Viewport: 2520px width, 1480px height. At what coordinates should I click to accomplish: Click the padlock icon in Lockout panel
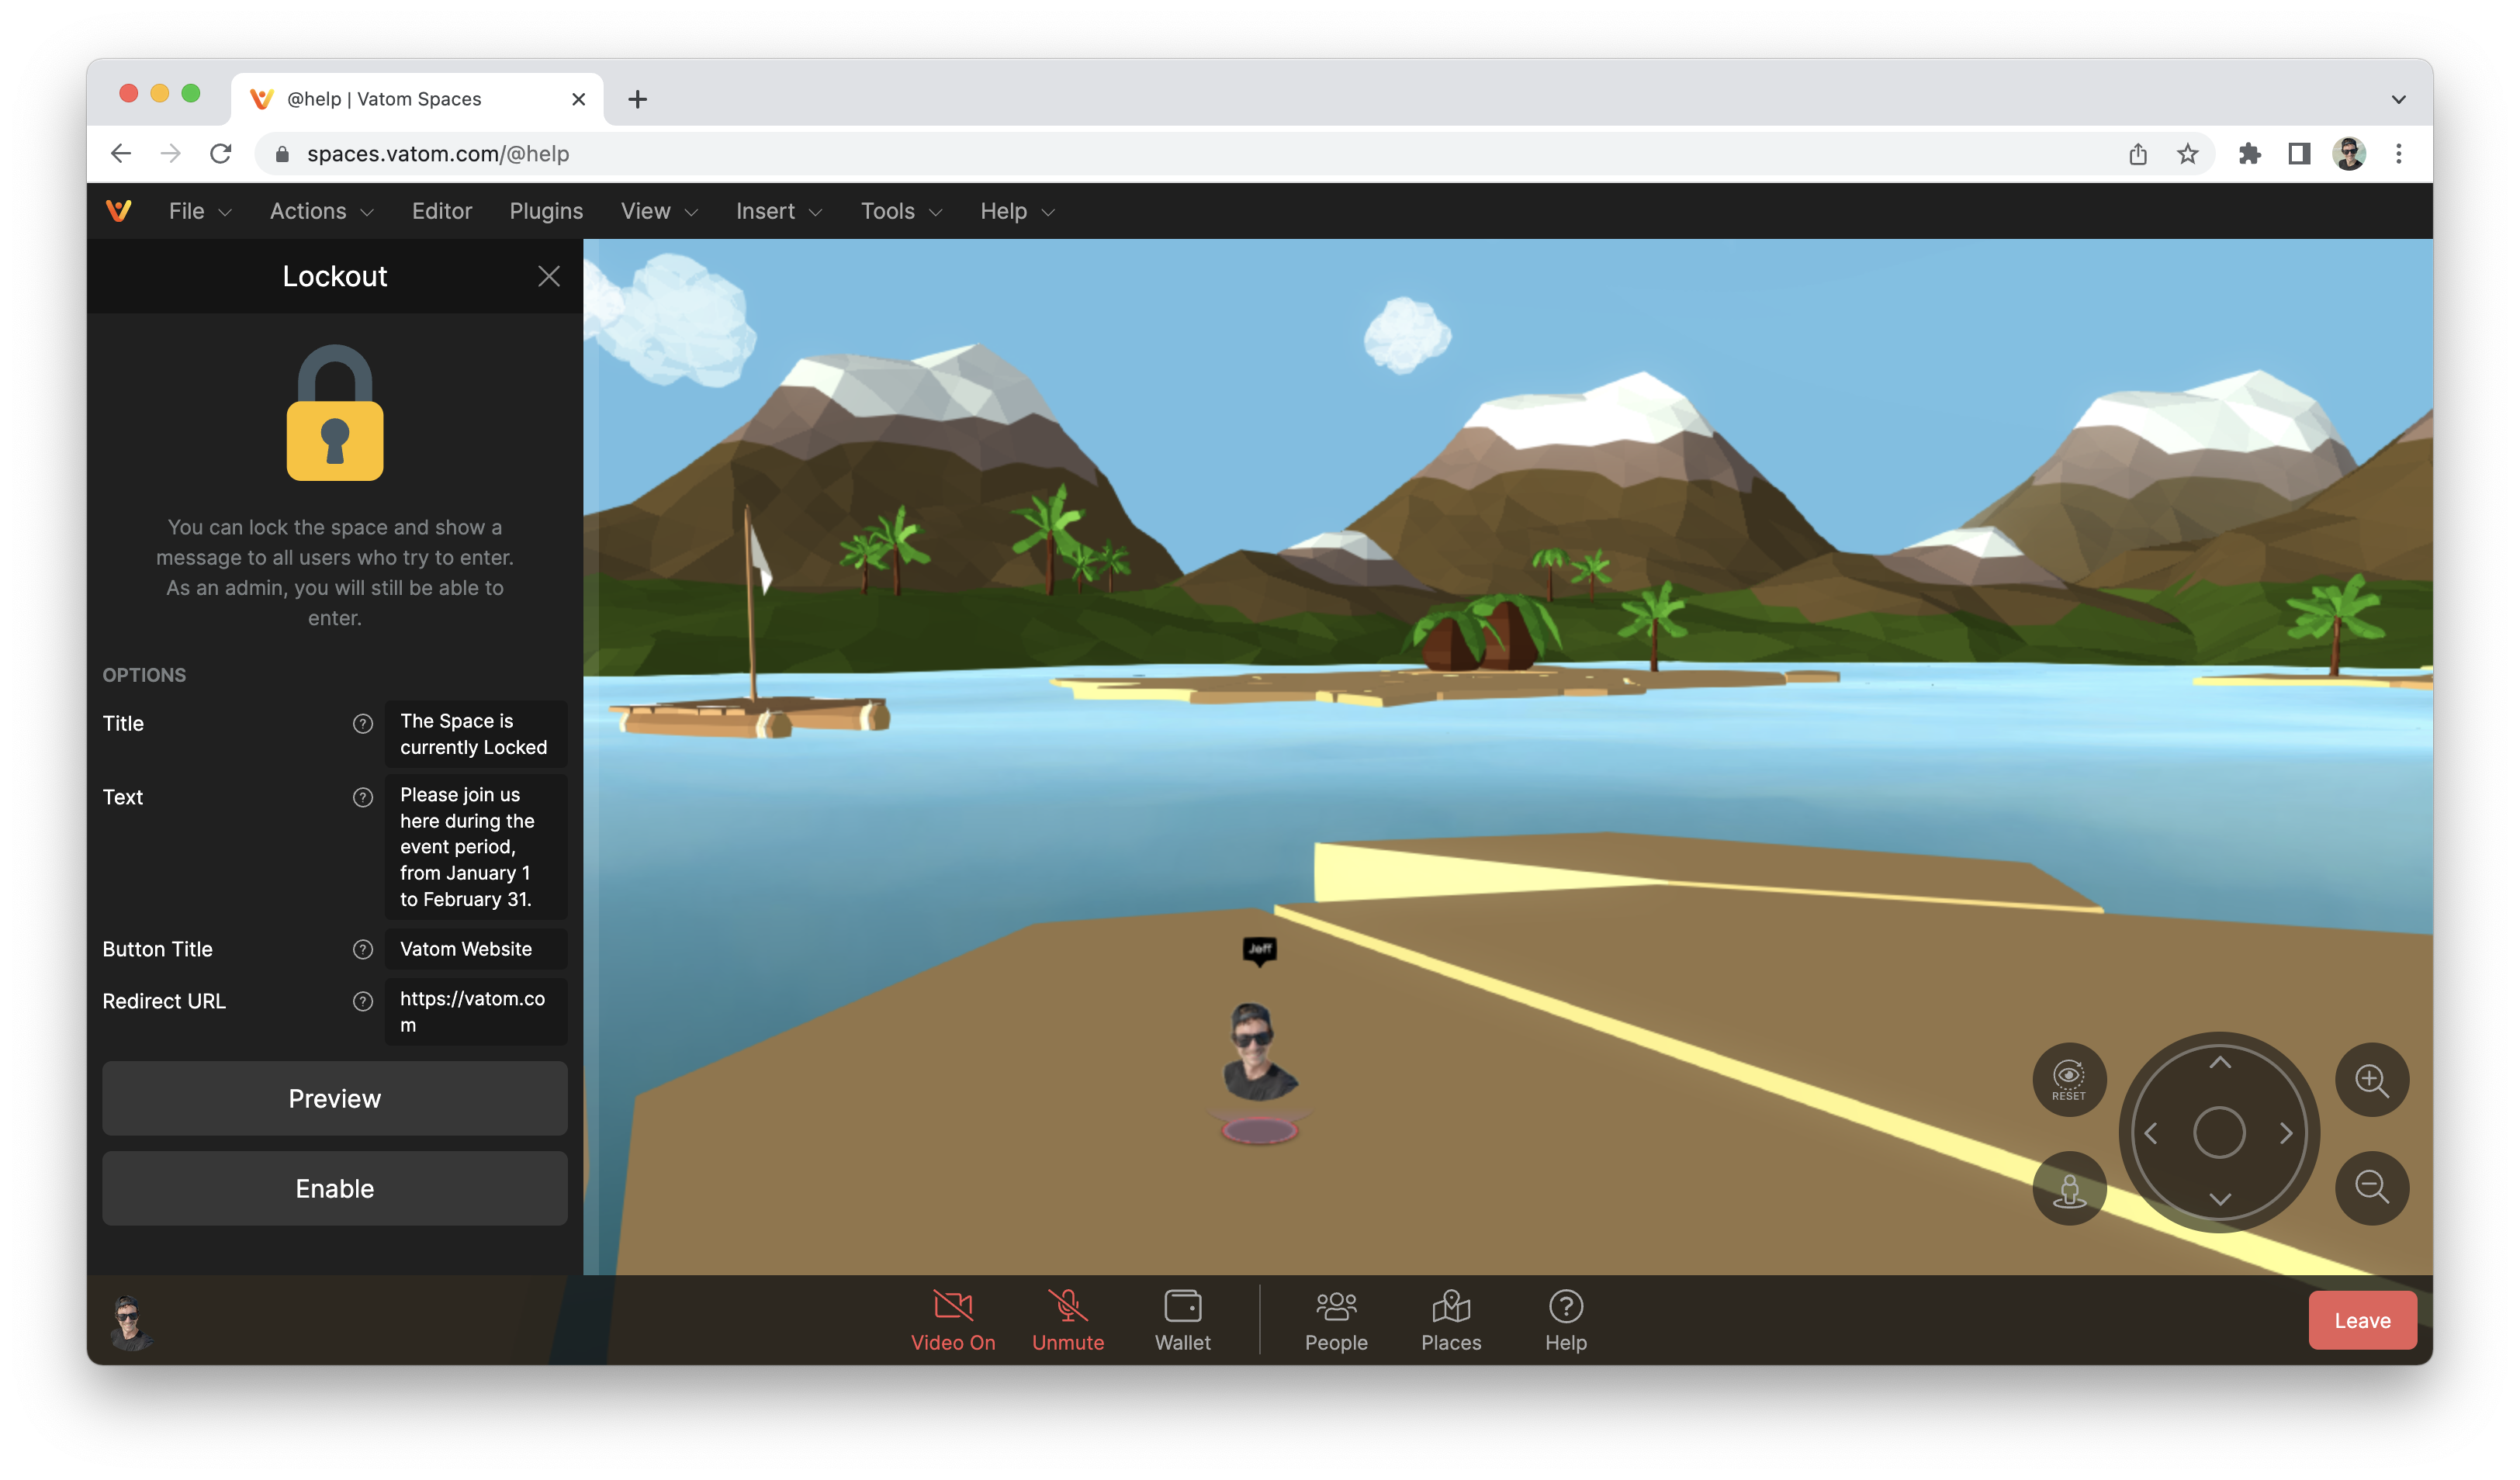coord(335,412)
